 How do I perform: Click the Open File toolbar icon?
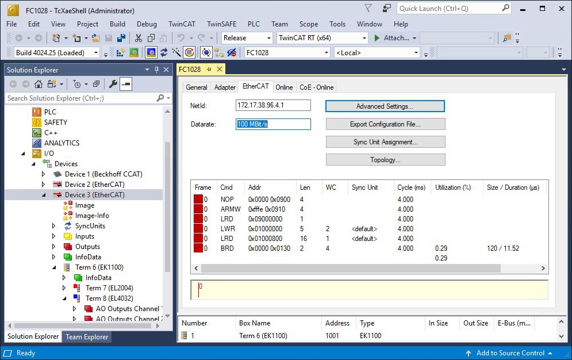coord(95,38)
